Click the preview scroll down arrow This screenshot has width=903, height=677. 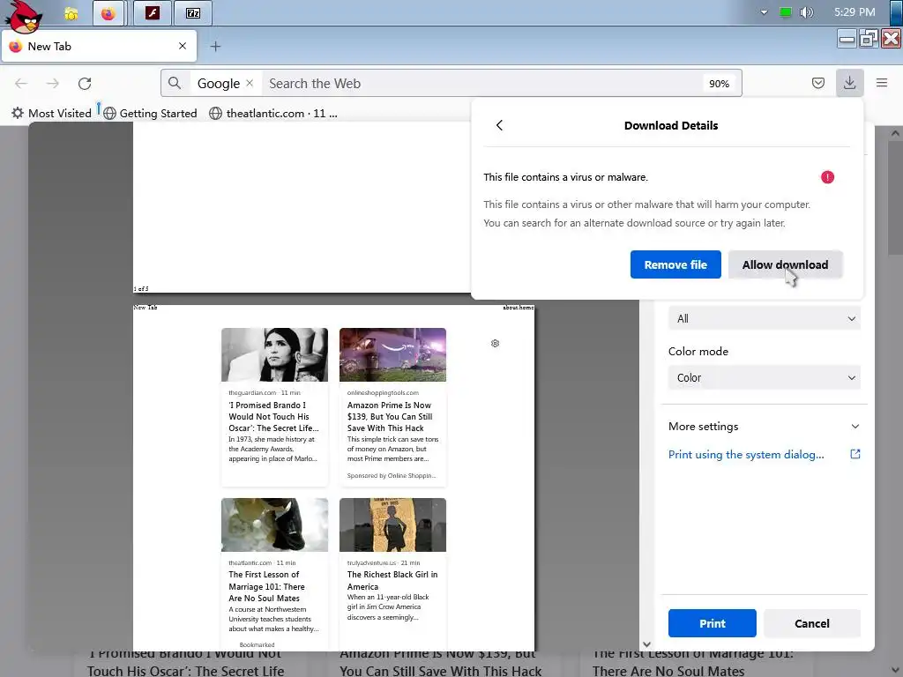(646, 644)
